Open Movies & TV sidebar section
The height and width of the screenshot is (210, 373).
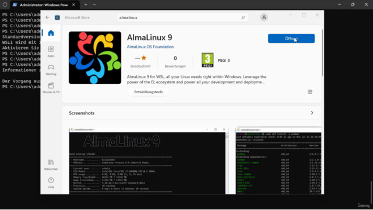[x=51, y=88]
